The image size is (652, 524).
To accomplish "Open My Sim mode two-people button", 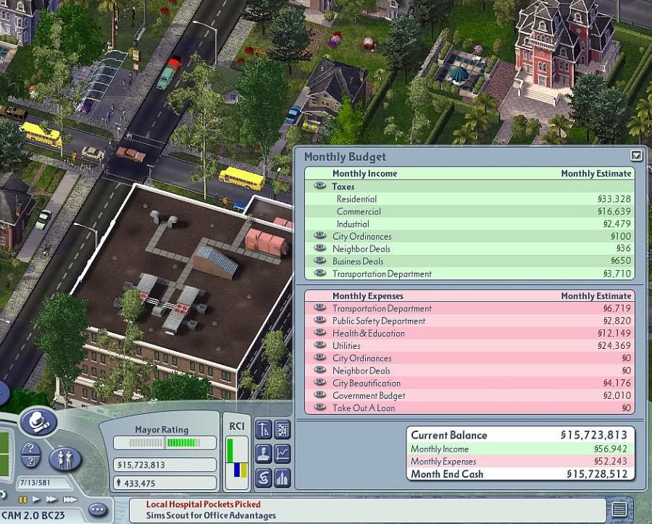I will click(65, 459).
